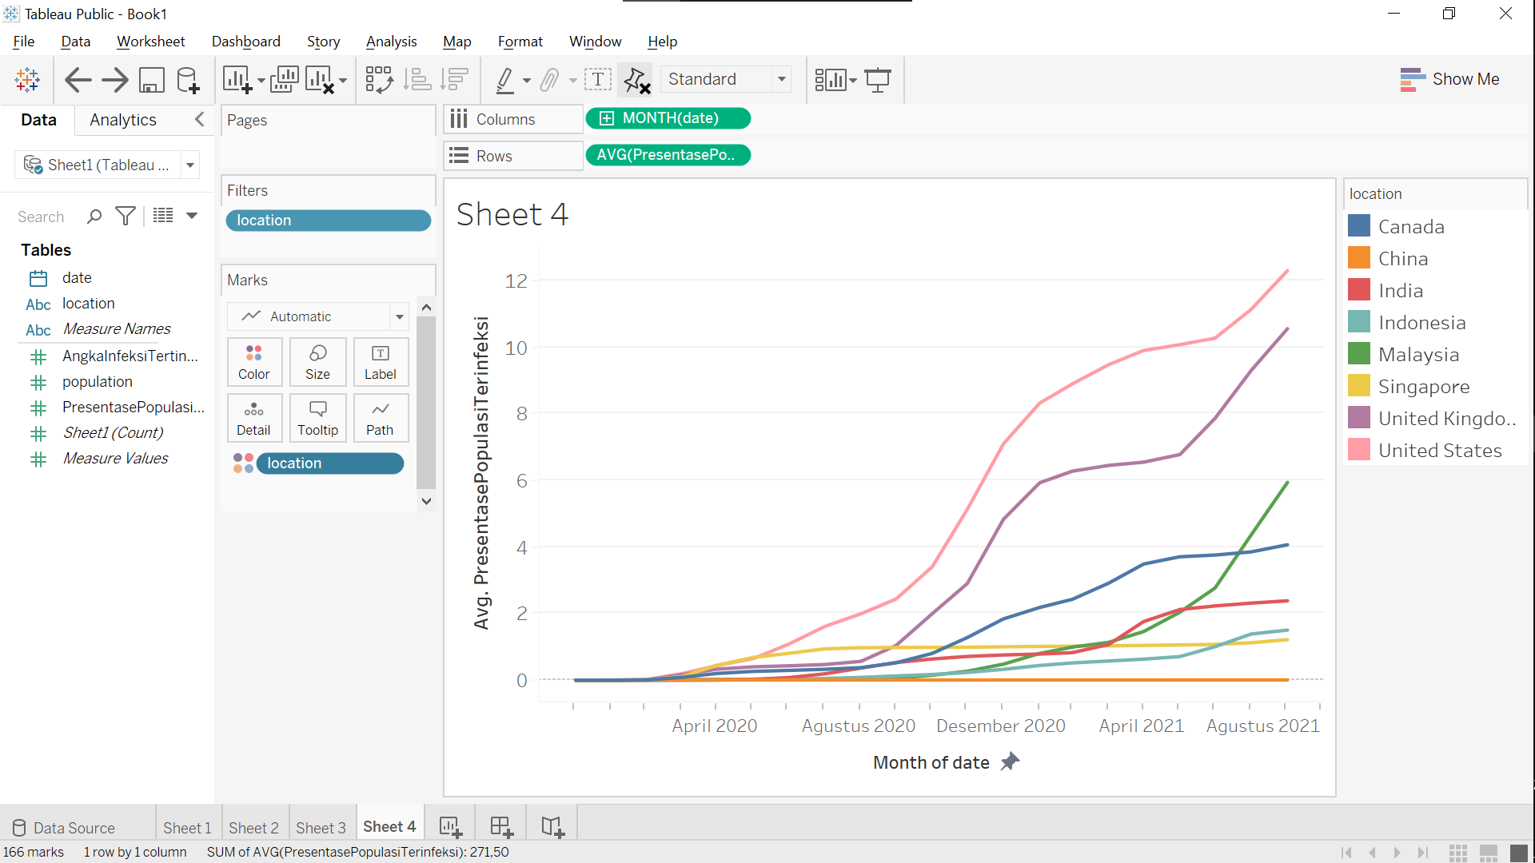Open the Sheet1 data source dropdown arrow

[x=189, y=165]
